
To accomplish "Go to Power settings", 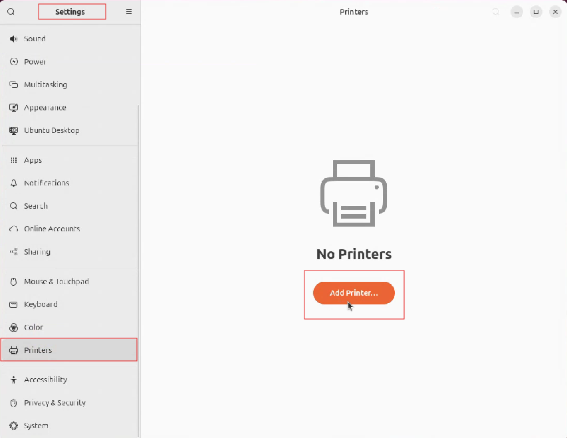I will pos(69,62).
